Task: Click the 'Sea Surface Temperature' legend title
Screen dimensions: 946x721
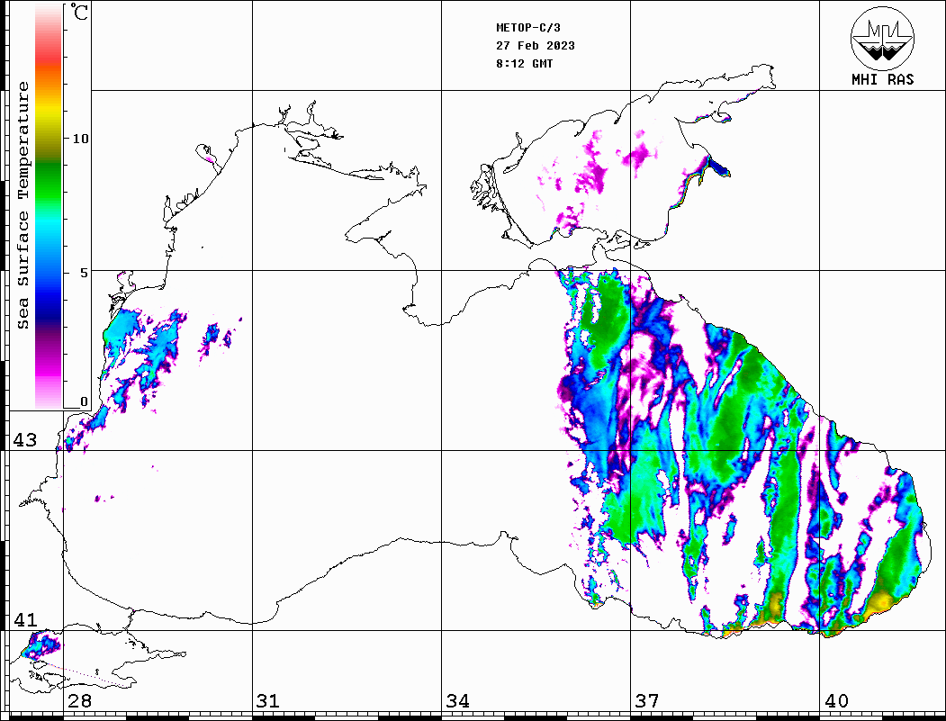Action: click(23, 205)
